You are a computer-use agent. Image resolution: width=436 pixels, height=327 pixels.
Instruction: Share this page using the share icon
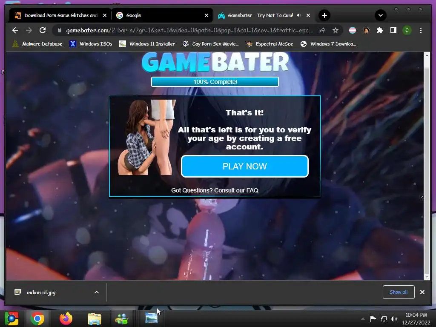[322, 30]
